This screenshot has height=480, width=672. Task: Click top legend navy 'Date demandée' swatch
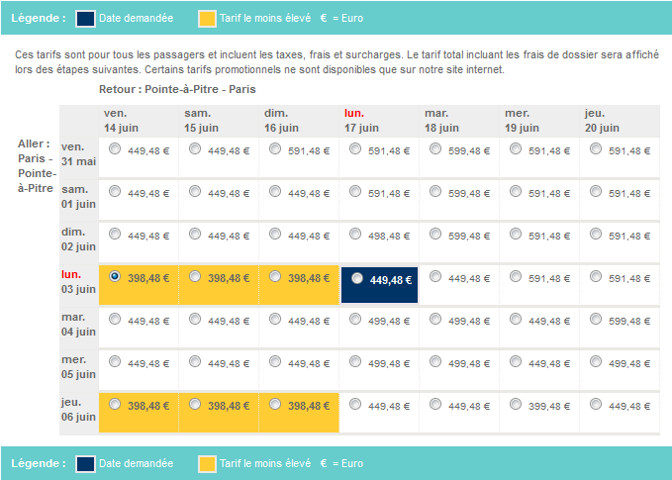(x=85, y=19)
